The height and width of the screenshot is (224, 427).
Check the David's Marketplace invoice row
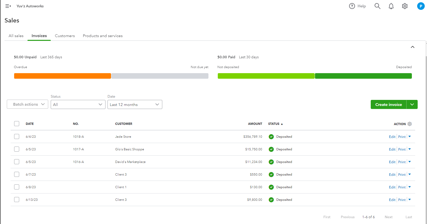pyautogui.click(x=17, y=162)
